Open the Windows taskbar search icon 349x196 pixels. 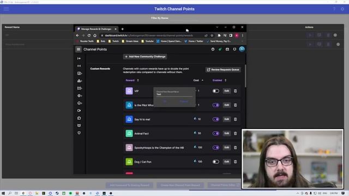click(x=10, y=193)
